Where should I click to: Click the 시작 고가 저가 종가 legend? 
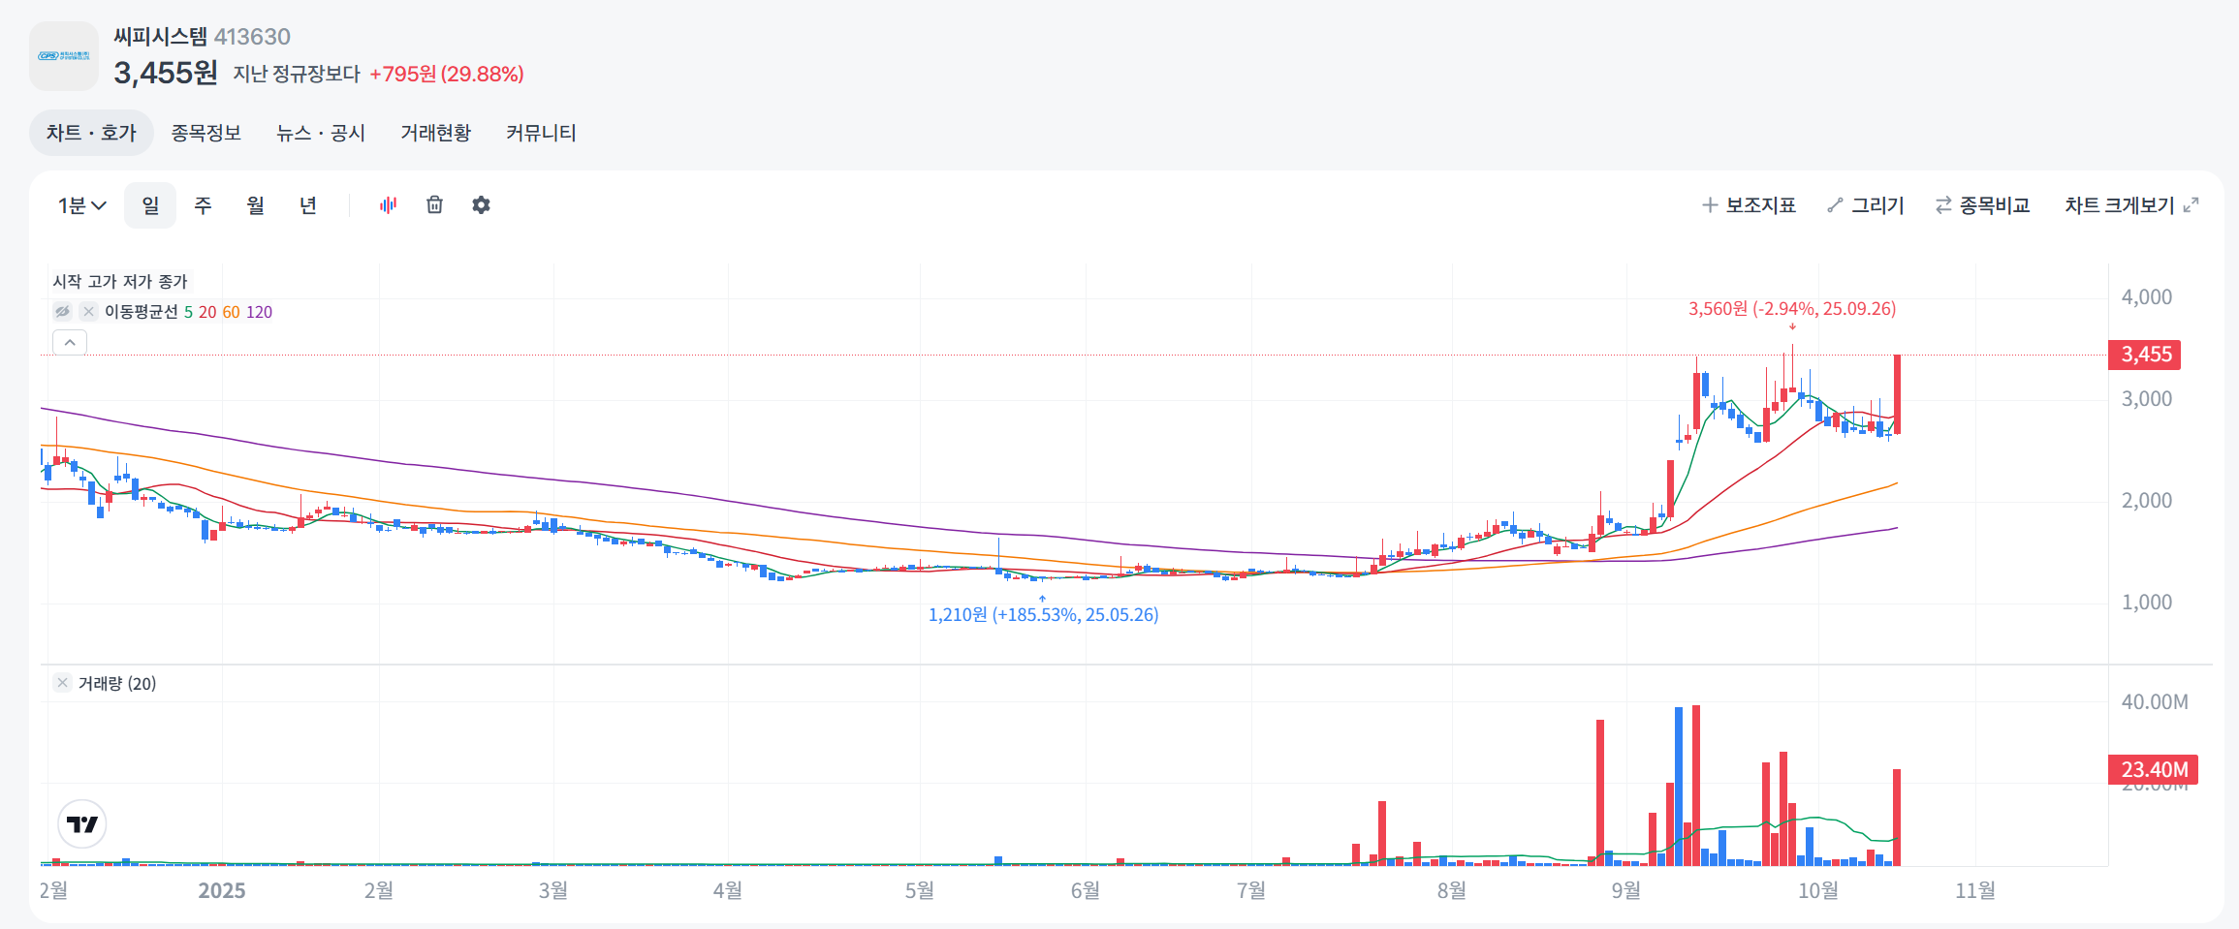click(x=120, y=282)
